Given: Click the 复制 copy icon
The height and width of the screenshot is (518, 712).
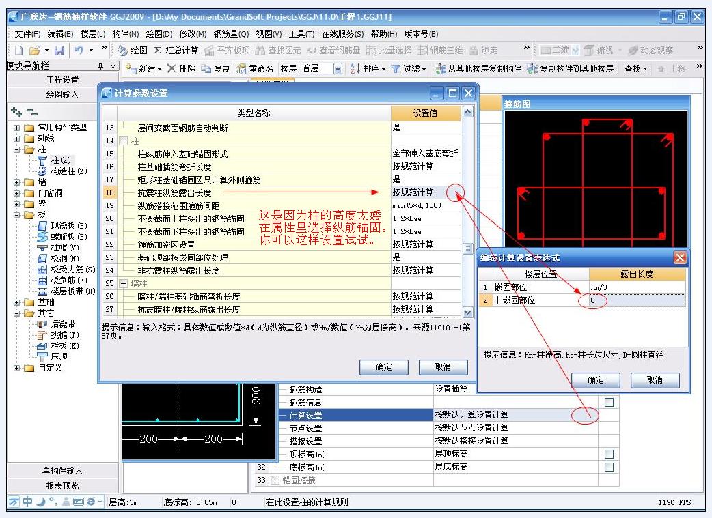Looking at the screenshot, I should pyautogui.click(x=206, y=68).
